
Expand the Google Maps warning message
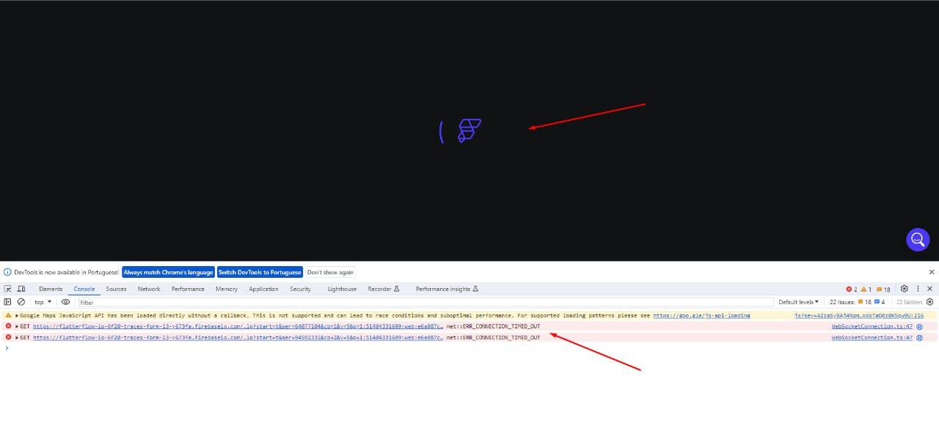pyautogui.click(x=17, y=315)
